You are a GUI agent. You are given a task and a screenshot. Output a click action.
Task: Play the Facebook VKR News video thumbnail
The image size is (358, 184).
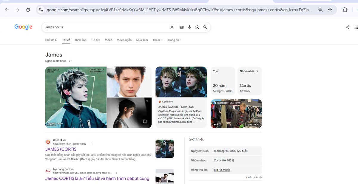click(x=236, y=114)
